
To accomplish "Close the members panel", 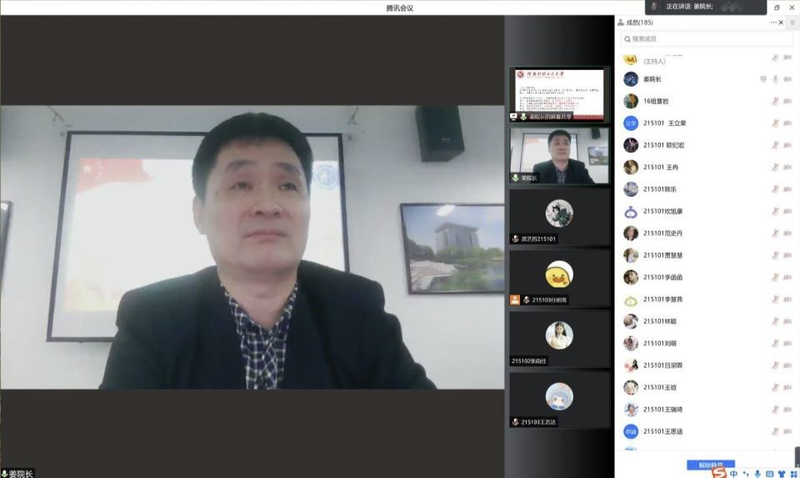I will tap(781, 23).
